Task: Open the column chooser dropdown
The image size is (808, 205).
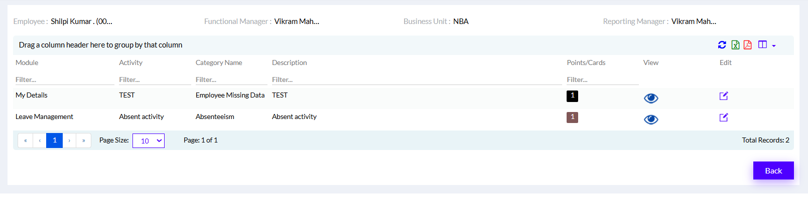Action: pyautogui.click(x=767, y=45)
